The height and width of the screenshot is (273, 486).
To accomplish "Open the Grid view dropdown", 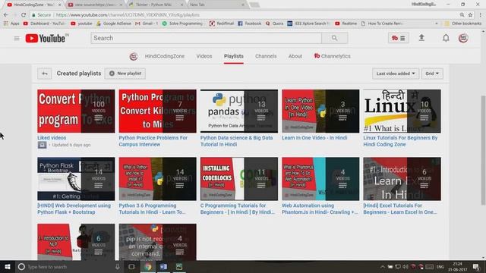I will [x=432, y=74].
